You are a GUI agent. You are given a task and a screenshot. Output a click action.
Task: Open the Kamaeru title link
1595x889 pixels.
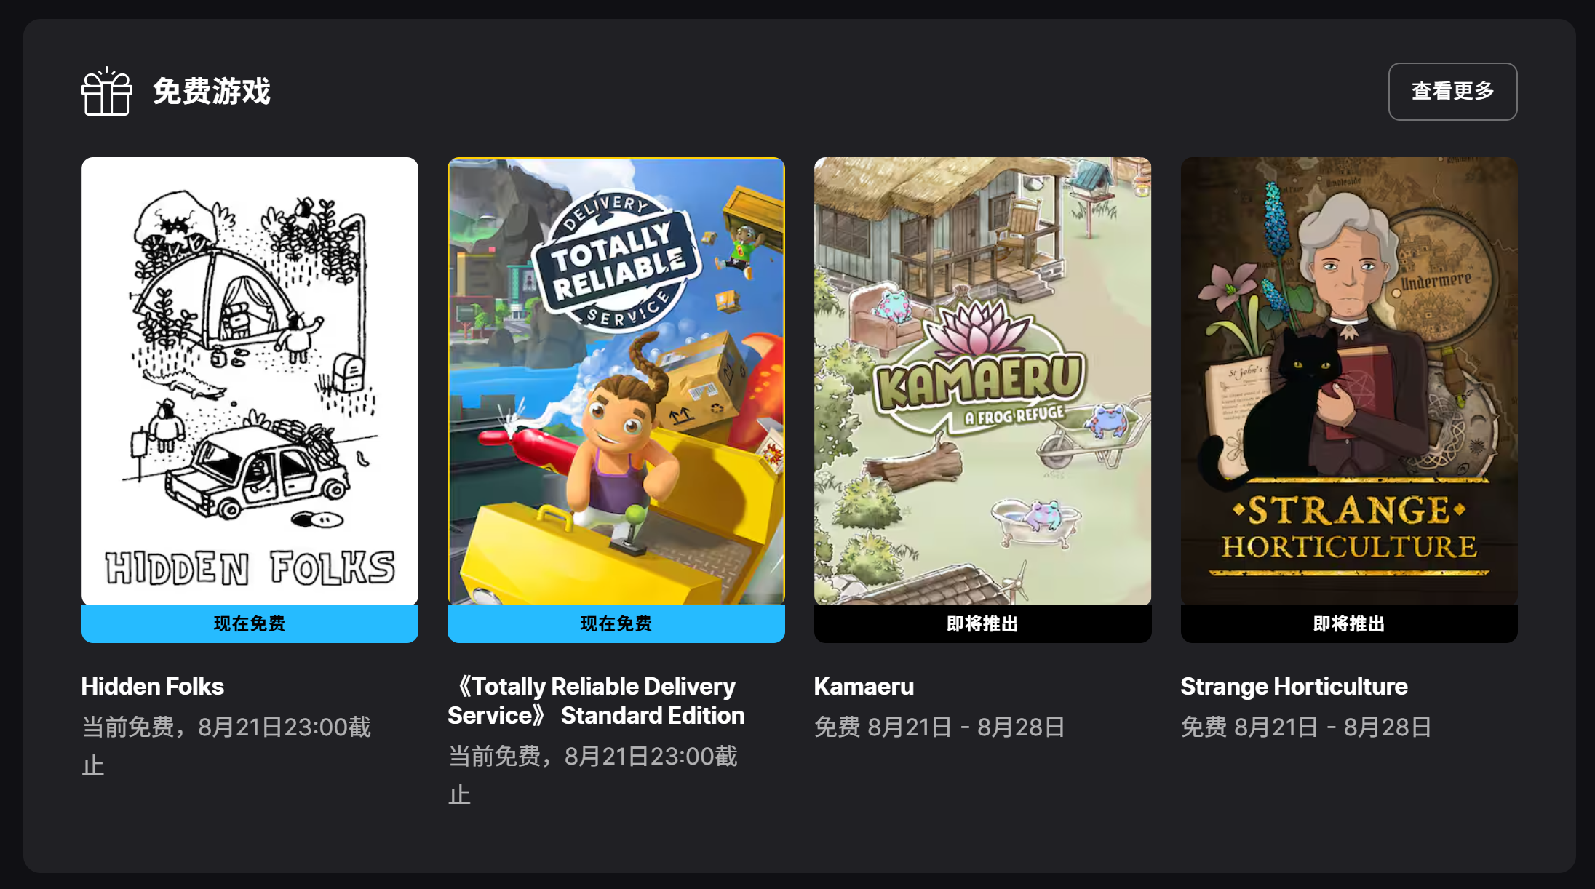click(x=864, y=686)
